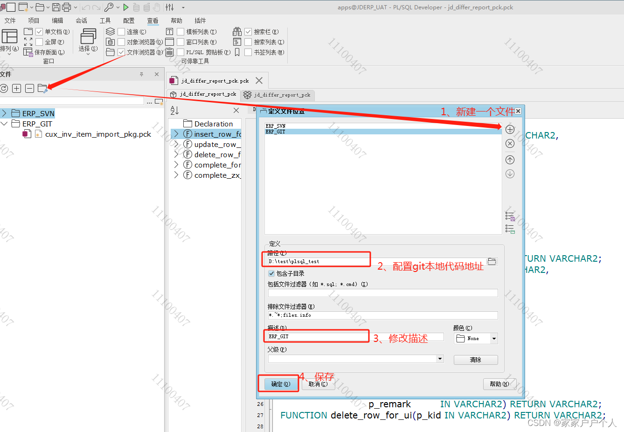Click the 确定 button to save

click(278, 383)
